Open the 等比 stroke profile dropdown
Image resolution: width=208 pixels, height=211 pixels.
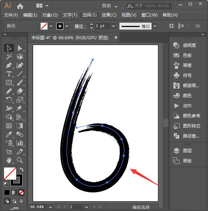tap(155, 26)
